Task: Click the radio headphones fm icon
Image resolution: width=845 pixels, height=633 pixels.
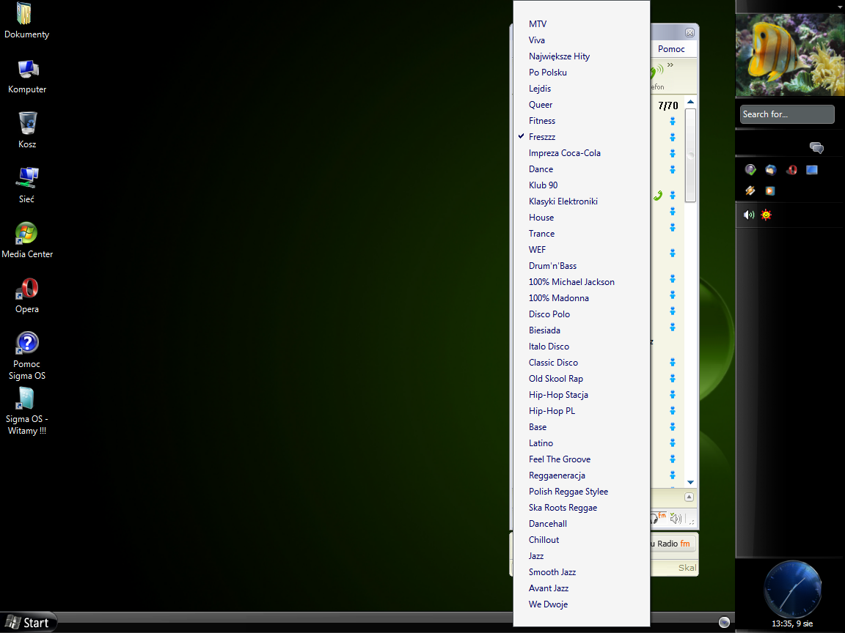Action: (659, 518)
